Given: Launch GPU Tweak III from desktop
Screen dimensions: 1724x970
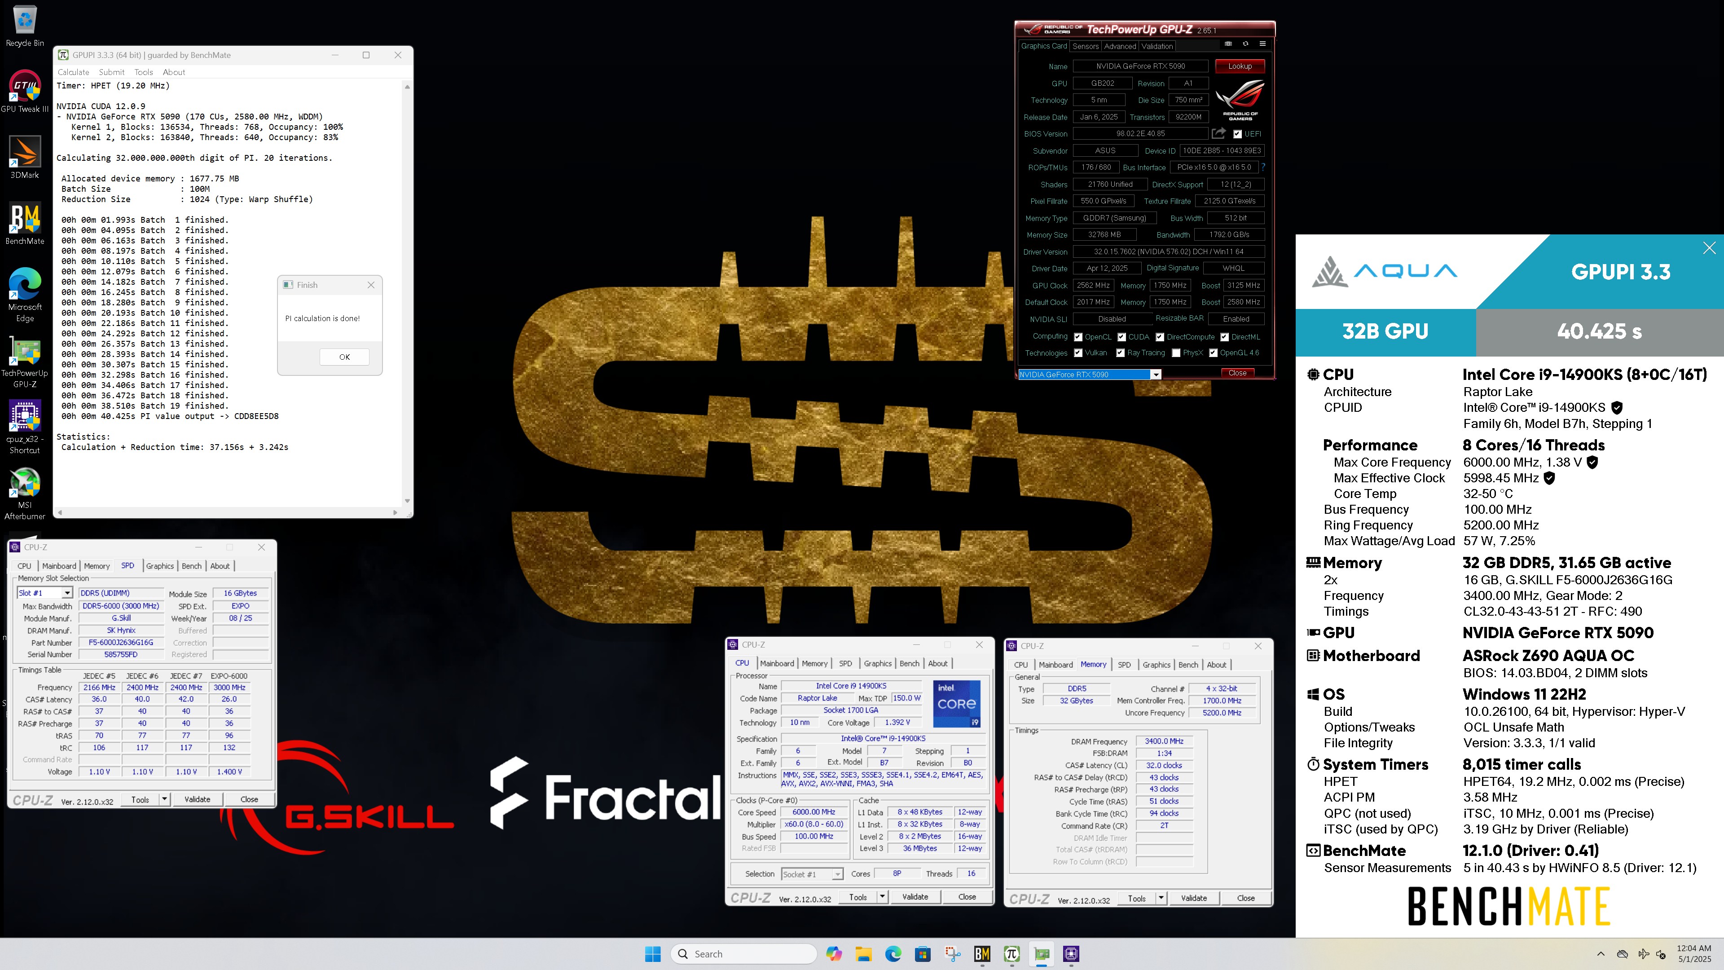Looking at the screenshot, I should (x=25, y=91).
